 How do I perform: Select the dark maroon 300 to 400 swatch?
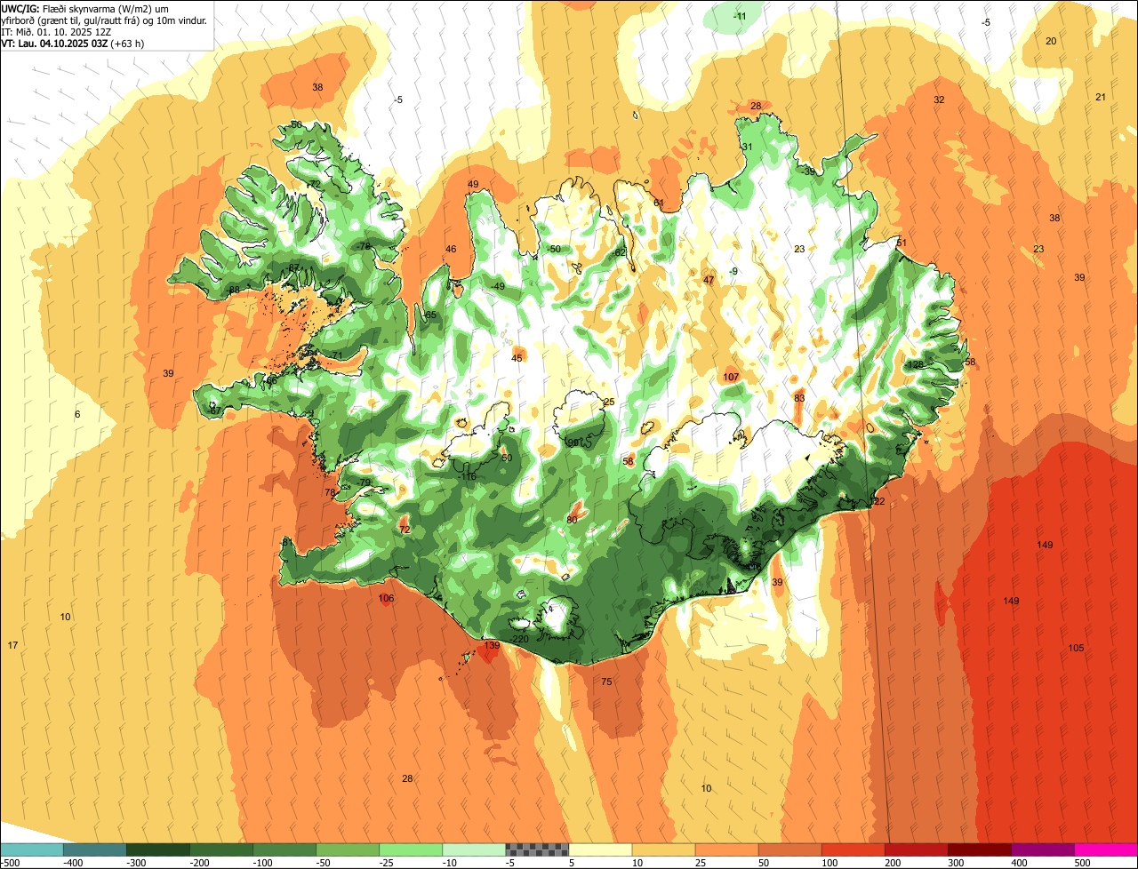(x=979, y=849)
